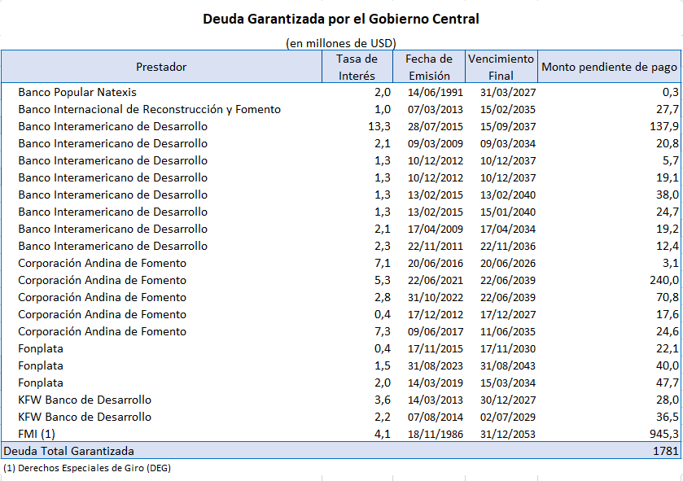683x481 pixels.
Task: Click the footnote "(1) Derechos Especiales de Giro (DEG)"
Action: pos(87,468)
